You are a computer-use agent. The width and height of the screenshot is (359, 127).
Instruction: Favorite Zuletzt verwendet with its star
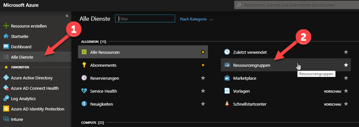pyautogui.click(x=346, y=52)
